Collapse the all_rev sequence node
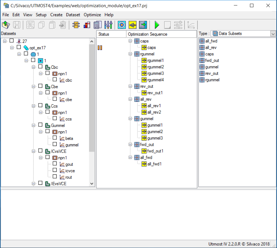Screen dimensions: 277x248 point(130,99)
